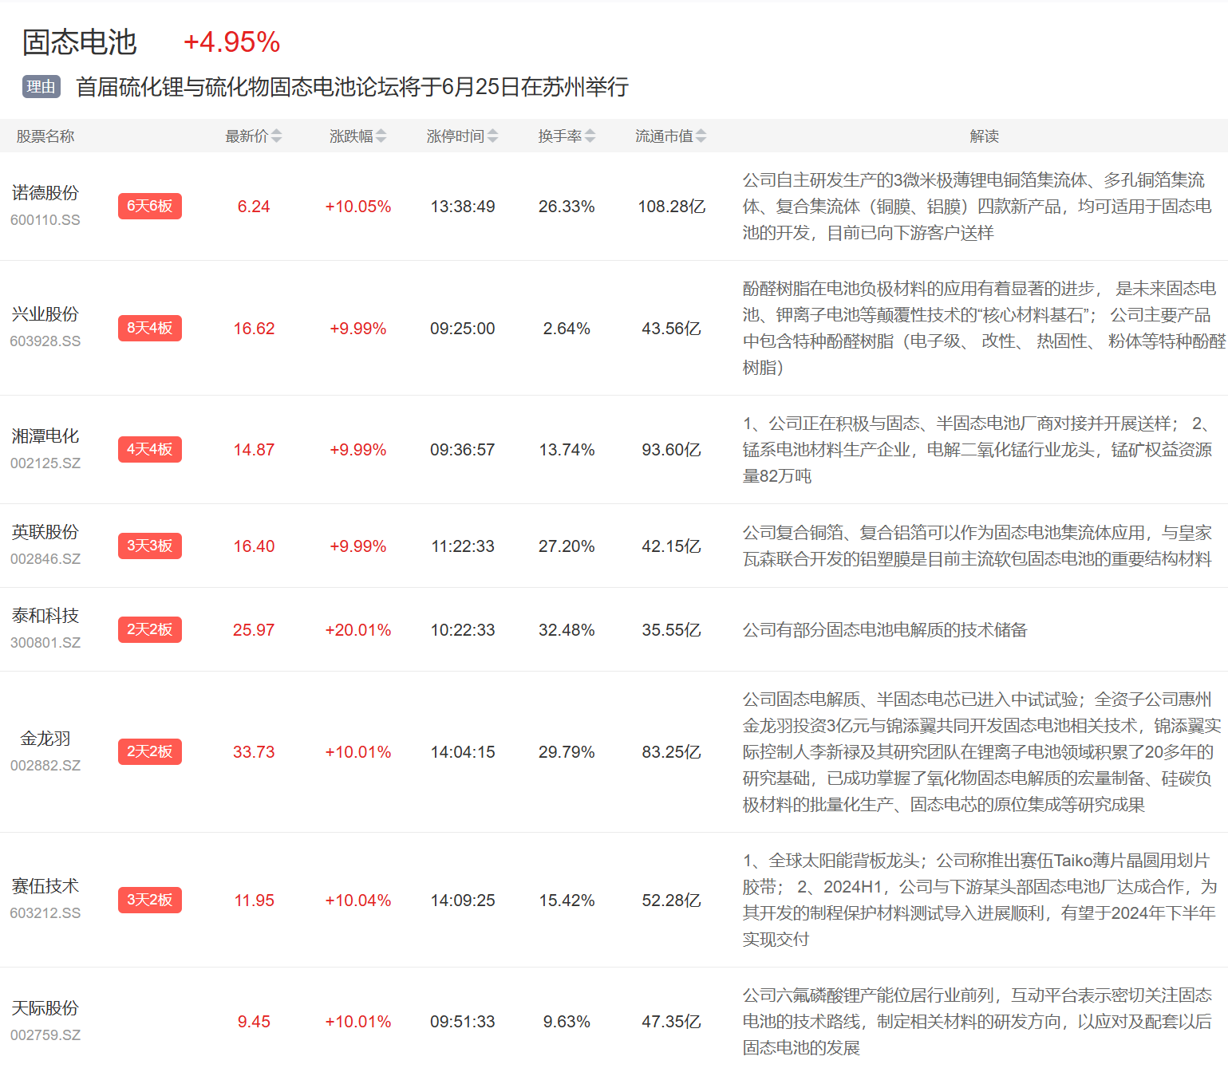Click the 股票名称 column header

[45, 136]
